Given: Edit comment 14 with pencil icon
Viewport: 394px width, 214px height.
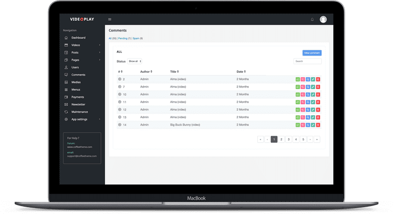Looking at the screenshot, I should coord(313,124).
